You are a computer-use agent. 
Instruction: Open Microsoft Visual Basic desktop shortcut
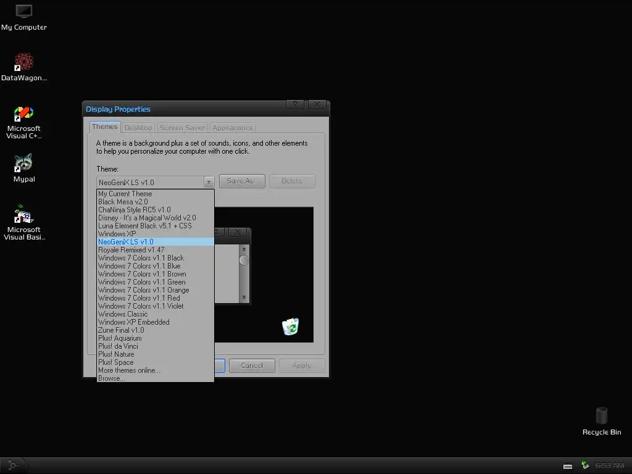(x=24, y=222)
